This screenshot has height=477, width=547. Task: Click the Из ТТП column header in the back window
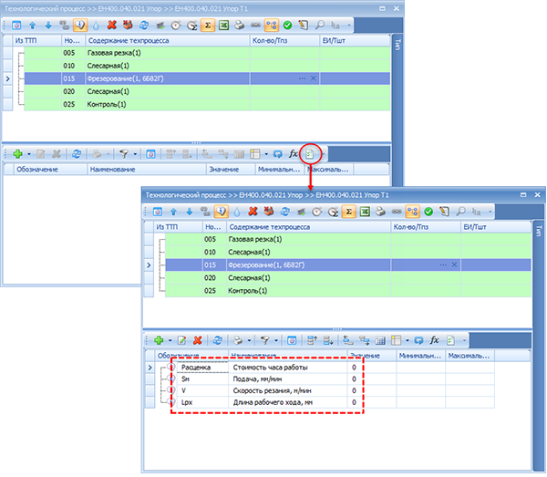pos(37,41)
